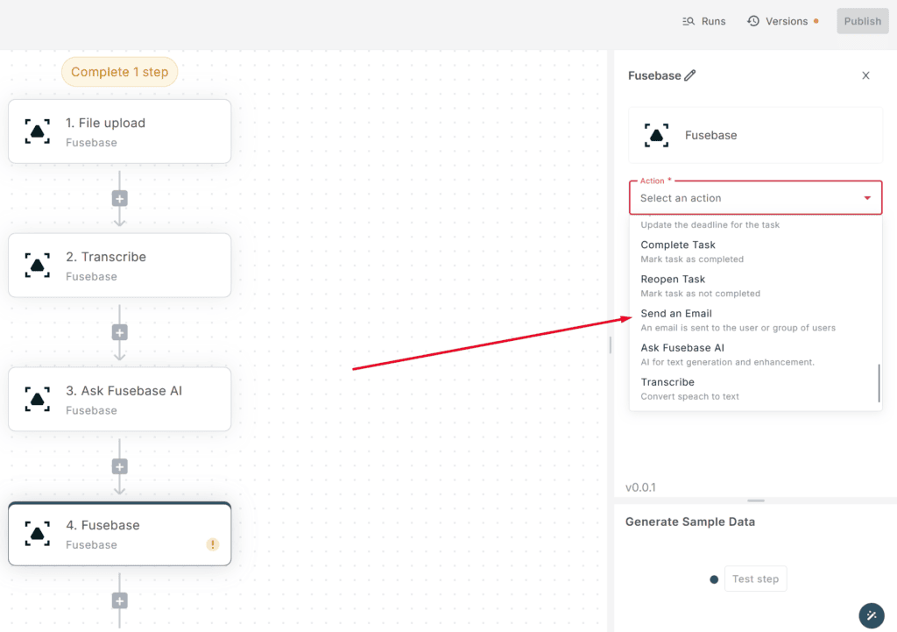Click the Publish button
The image size is (897, 632).
[862, 21]
